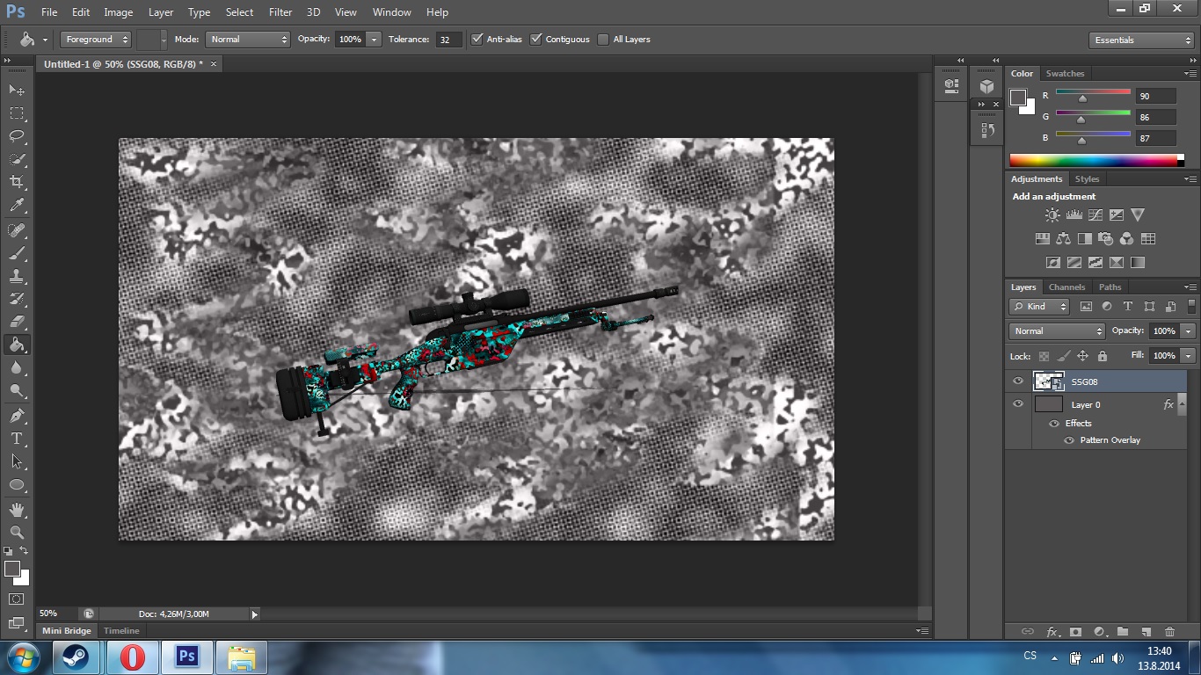The width and height of the screenshot is (1201, 675).
Task: Select the Dodge tool
Action: tap(17, 390)
